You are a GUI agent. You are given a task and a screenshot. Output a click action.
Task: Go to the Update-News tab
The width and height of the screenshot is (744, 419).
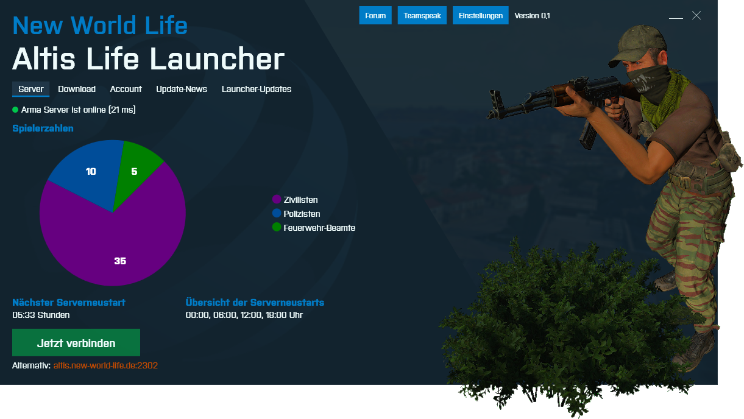pyautogui.click(x=182, y=90)
